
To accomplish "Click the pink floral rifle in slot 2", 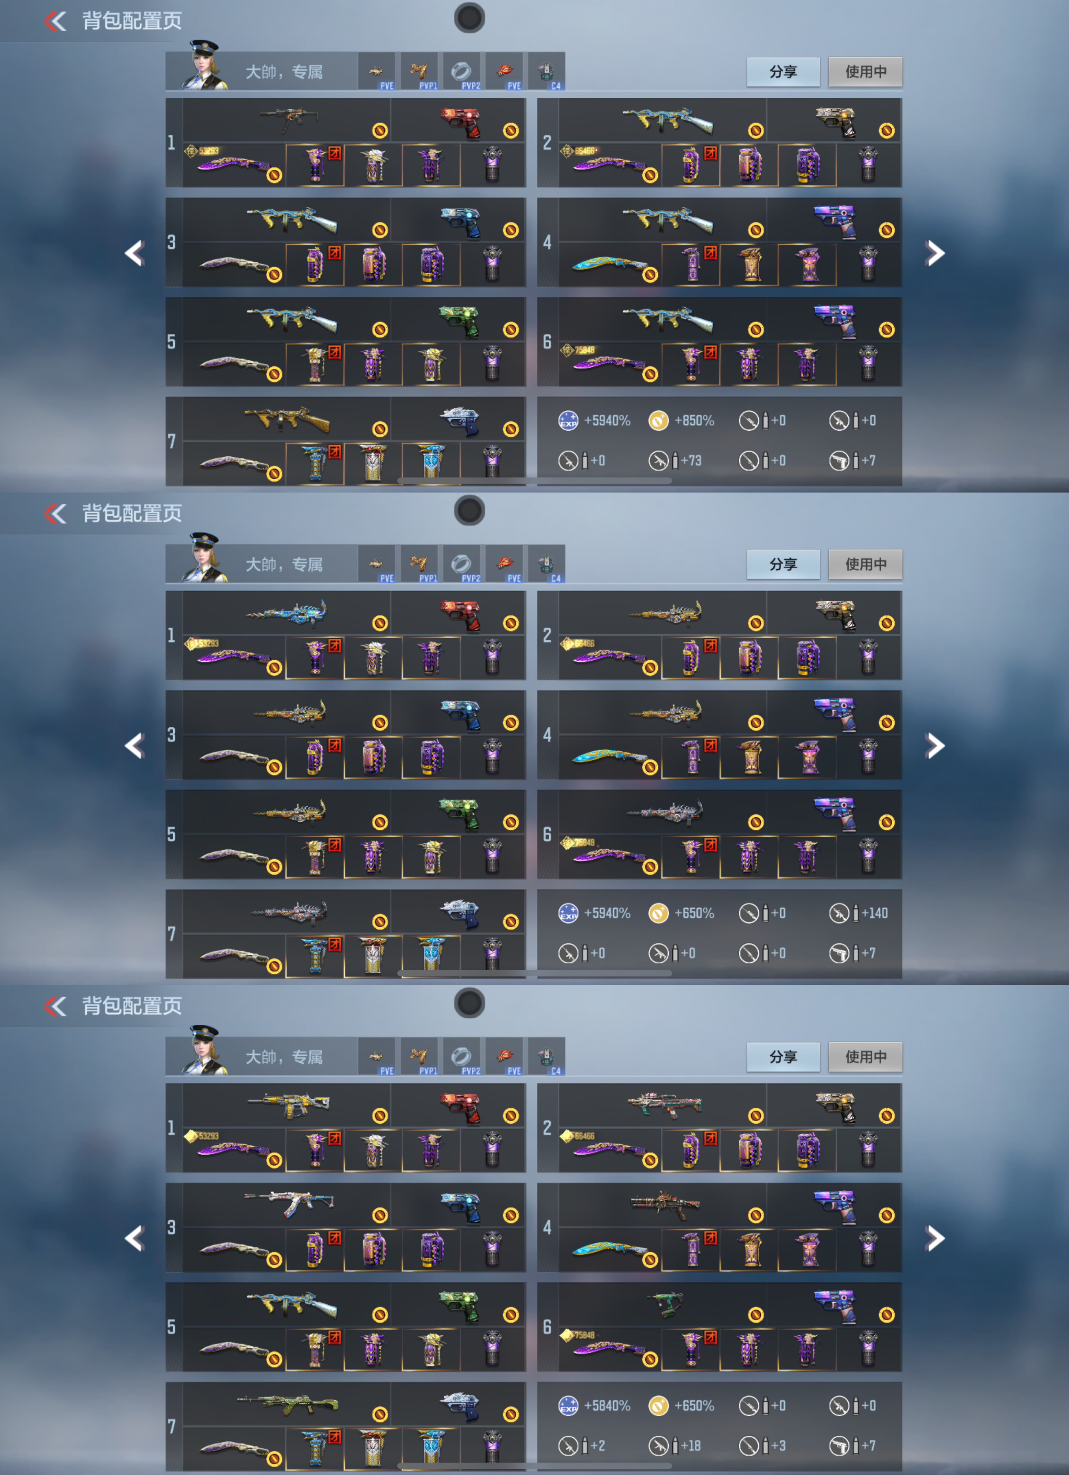I will click(x=664, y=1104).
